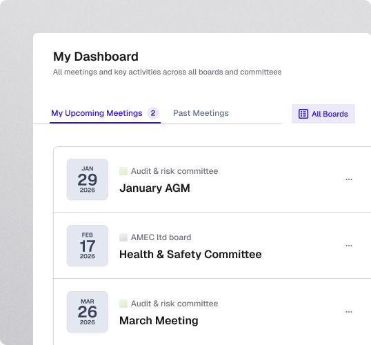Open more options for March Meeting

click(349, 312)
